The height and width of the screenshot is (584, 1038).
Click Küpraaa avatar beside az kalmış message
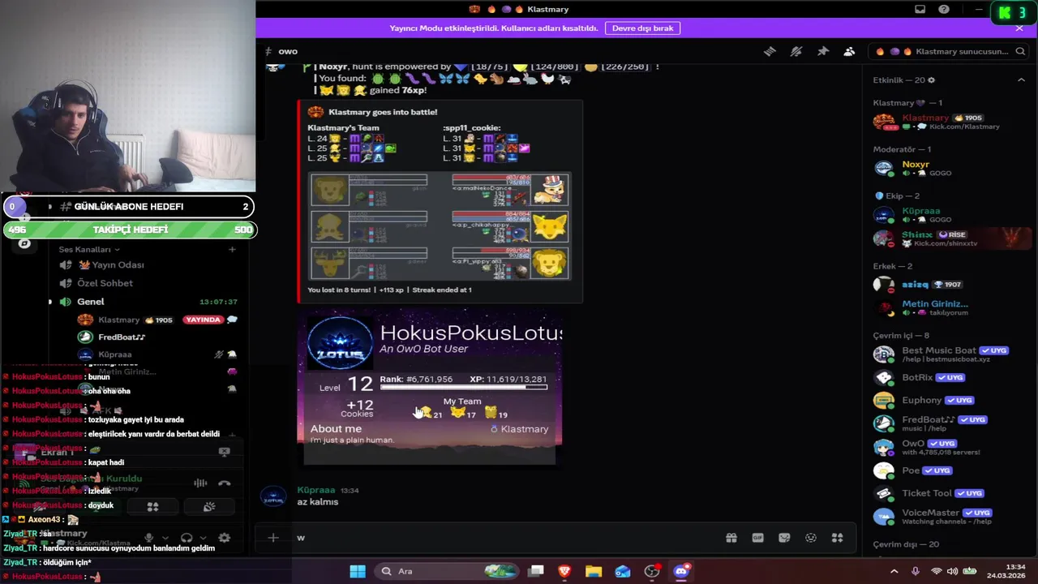[273, 497]
